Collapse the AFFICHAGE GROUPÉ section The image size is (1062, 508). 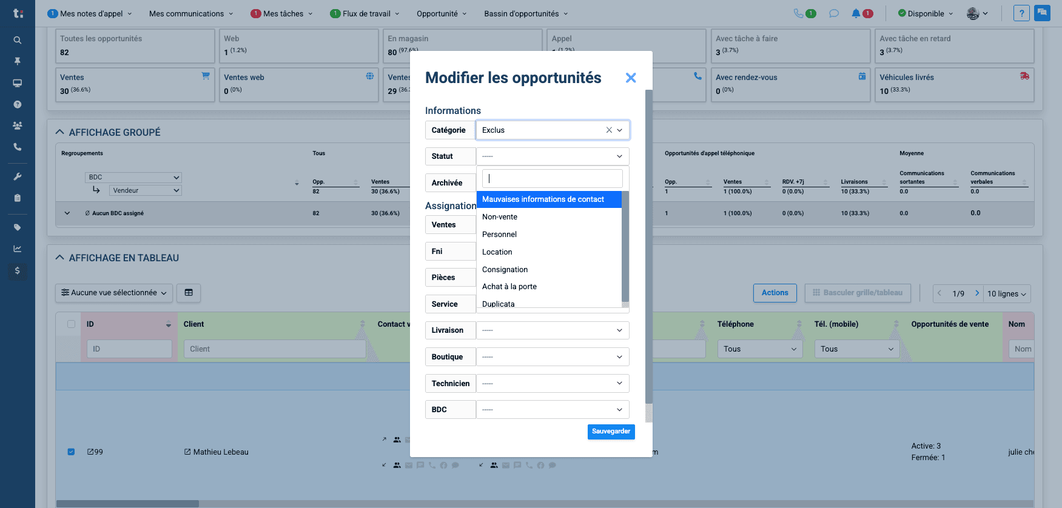pyautogui.click(x=60, y=132)
